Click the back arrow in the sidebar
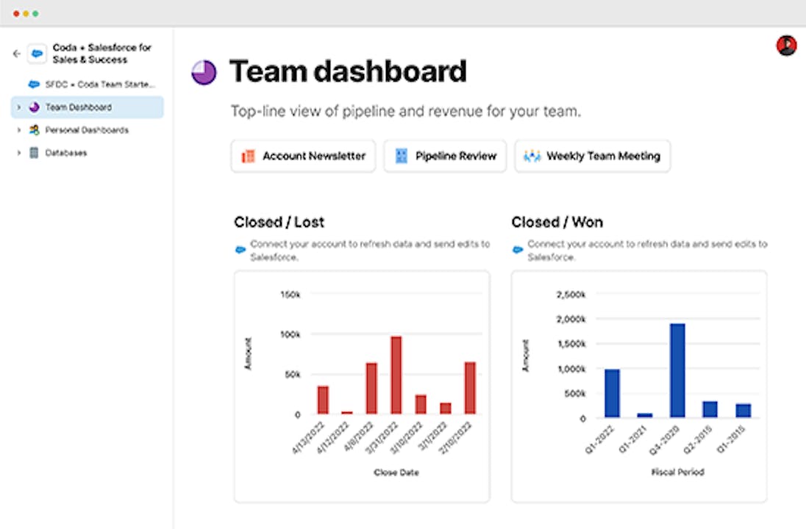806x529 pixels. [16, 54]
